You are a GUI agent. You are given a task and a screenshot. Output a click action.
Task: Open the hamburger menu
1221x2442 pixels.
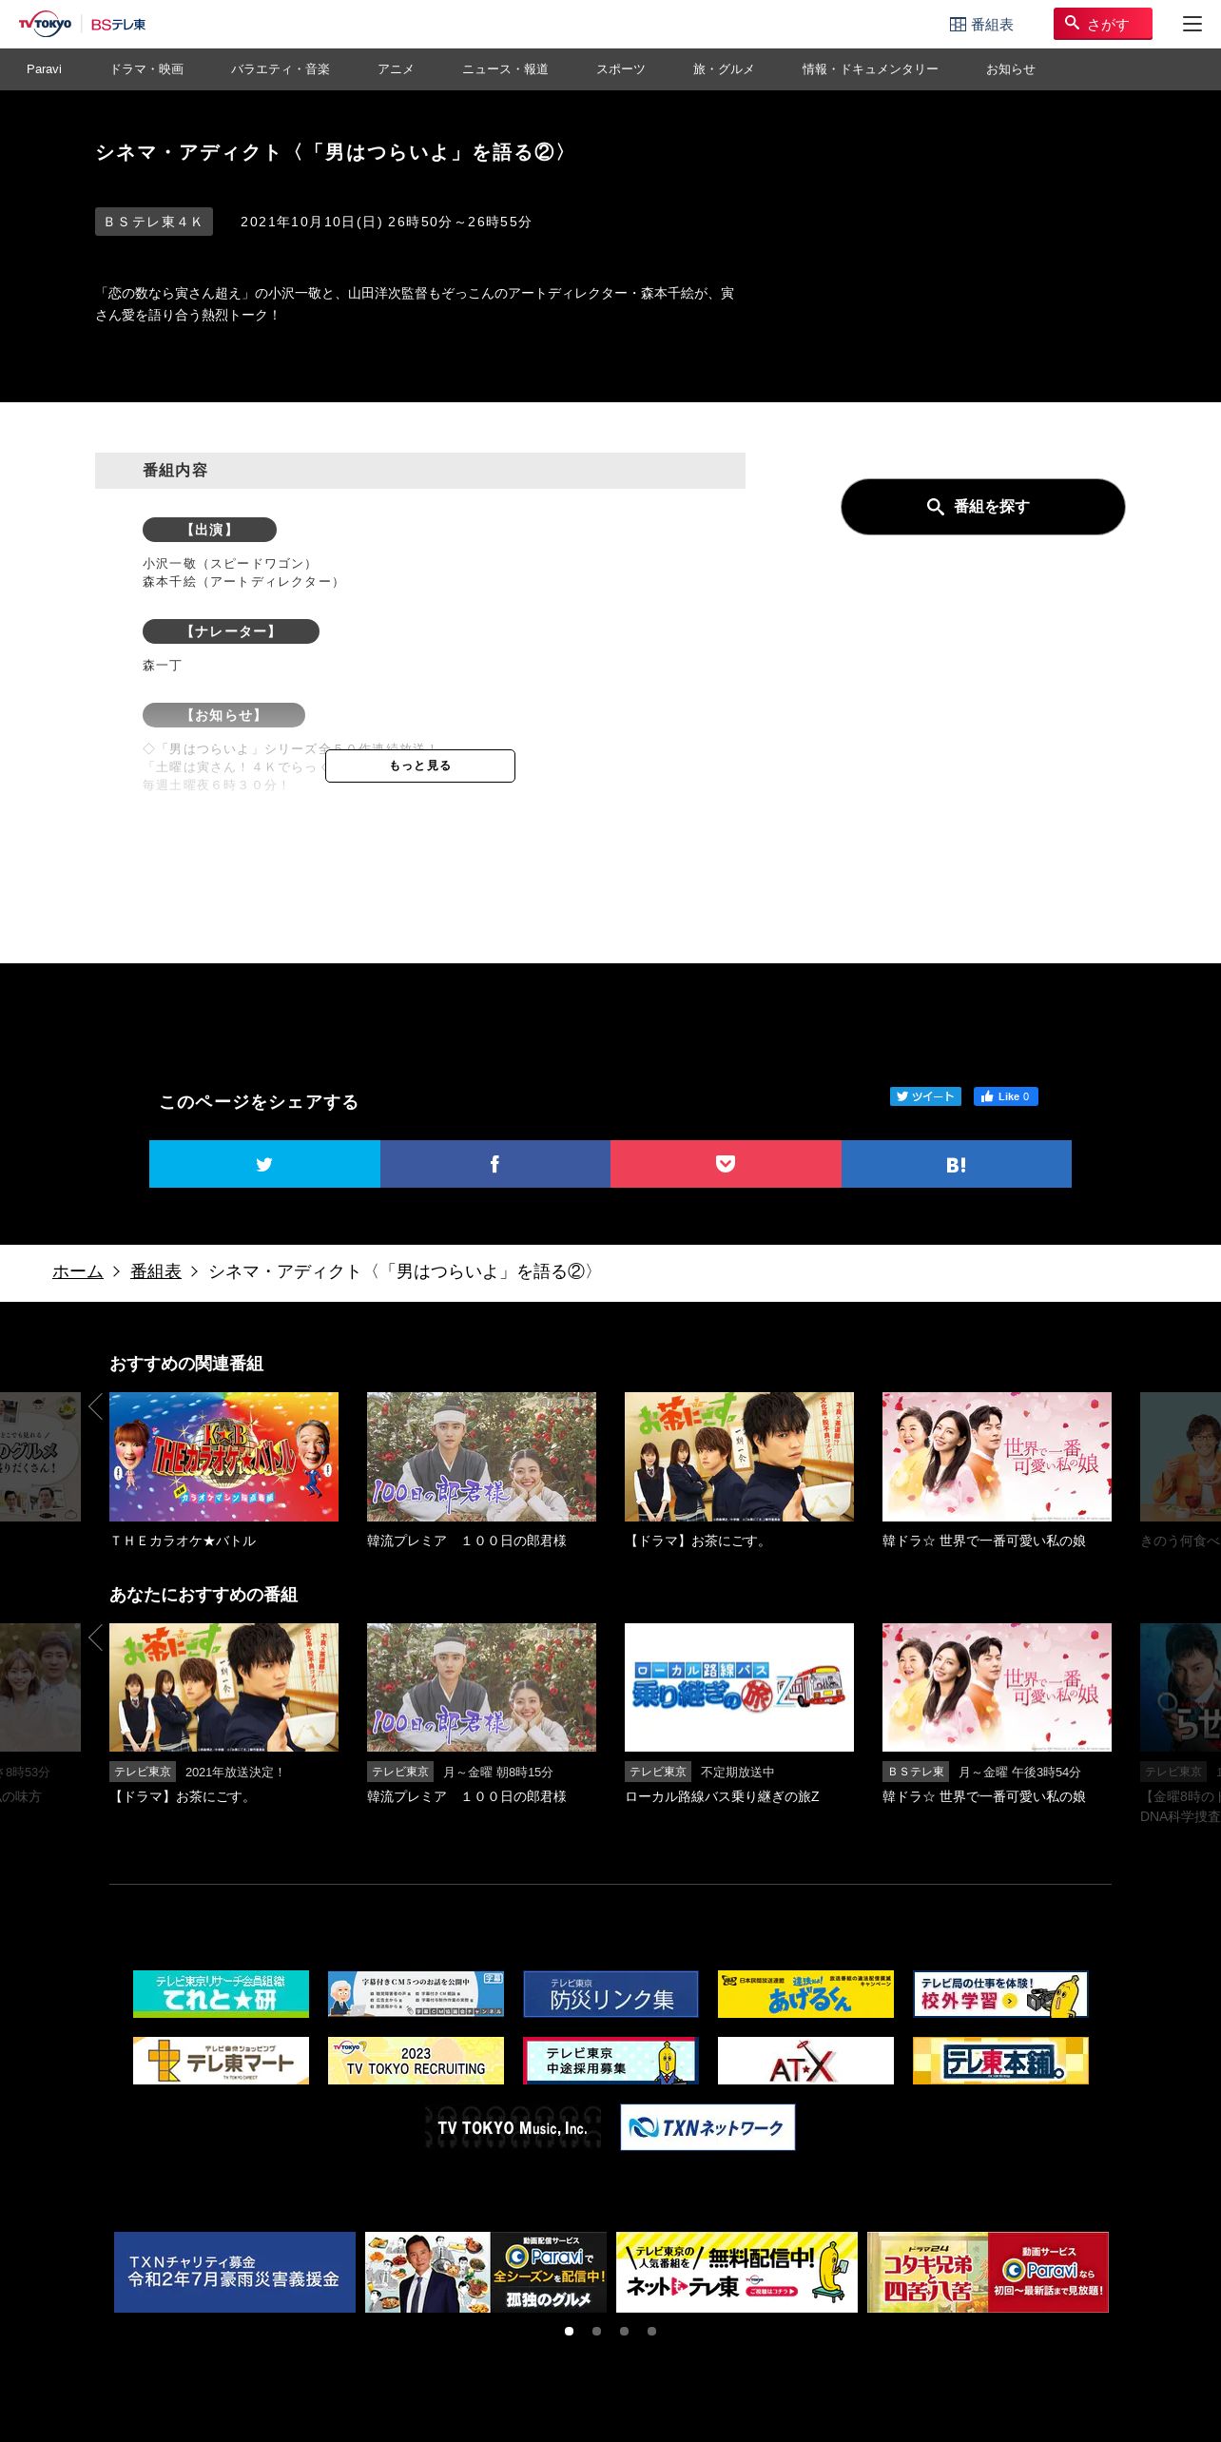[x=1192, y=24]
